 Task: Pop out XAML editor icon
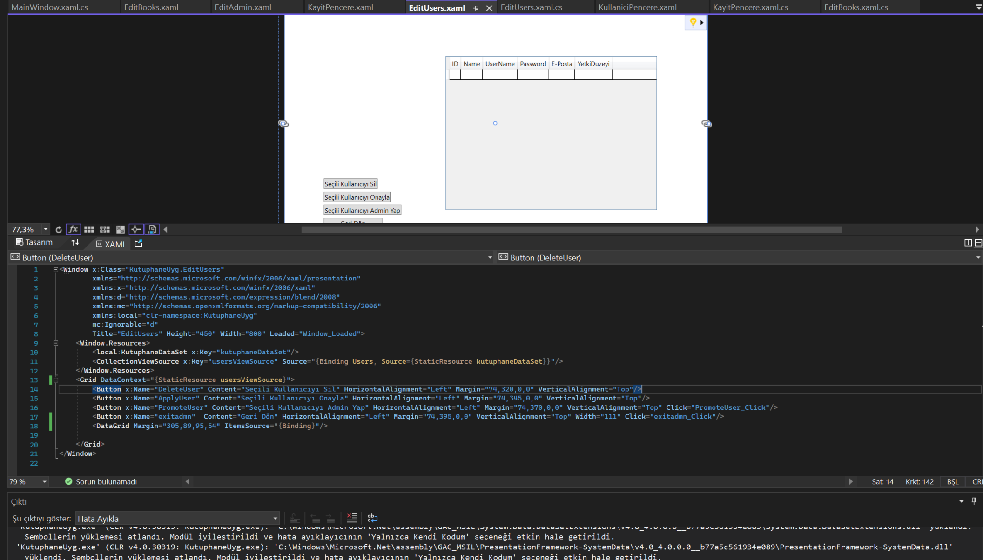tap(138, 243)
